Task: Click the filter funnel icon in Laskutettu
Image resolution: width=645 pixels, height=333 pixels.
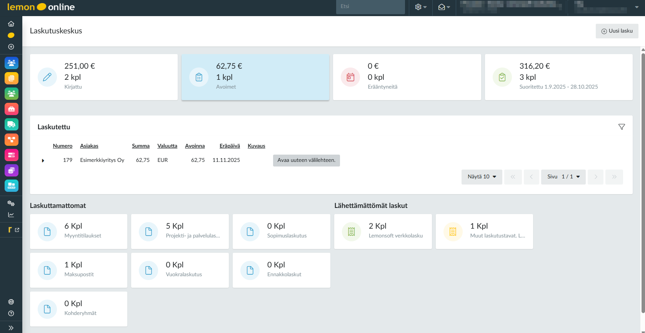Action: pyautogui.click(x=622, y=127)
